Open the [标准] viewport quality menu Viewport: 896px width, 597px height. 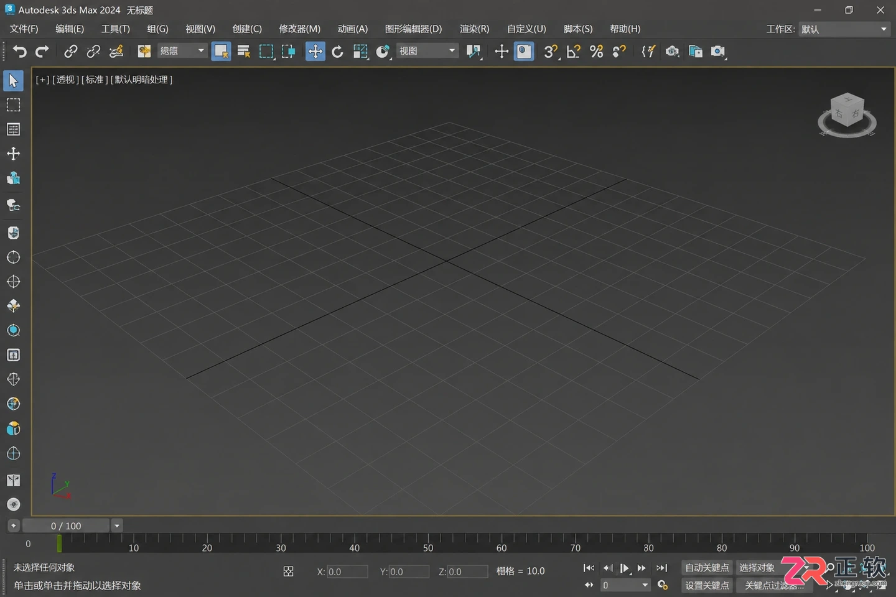click(95, 80)
